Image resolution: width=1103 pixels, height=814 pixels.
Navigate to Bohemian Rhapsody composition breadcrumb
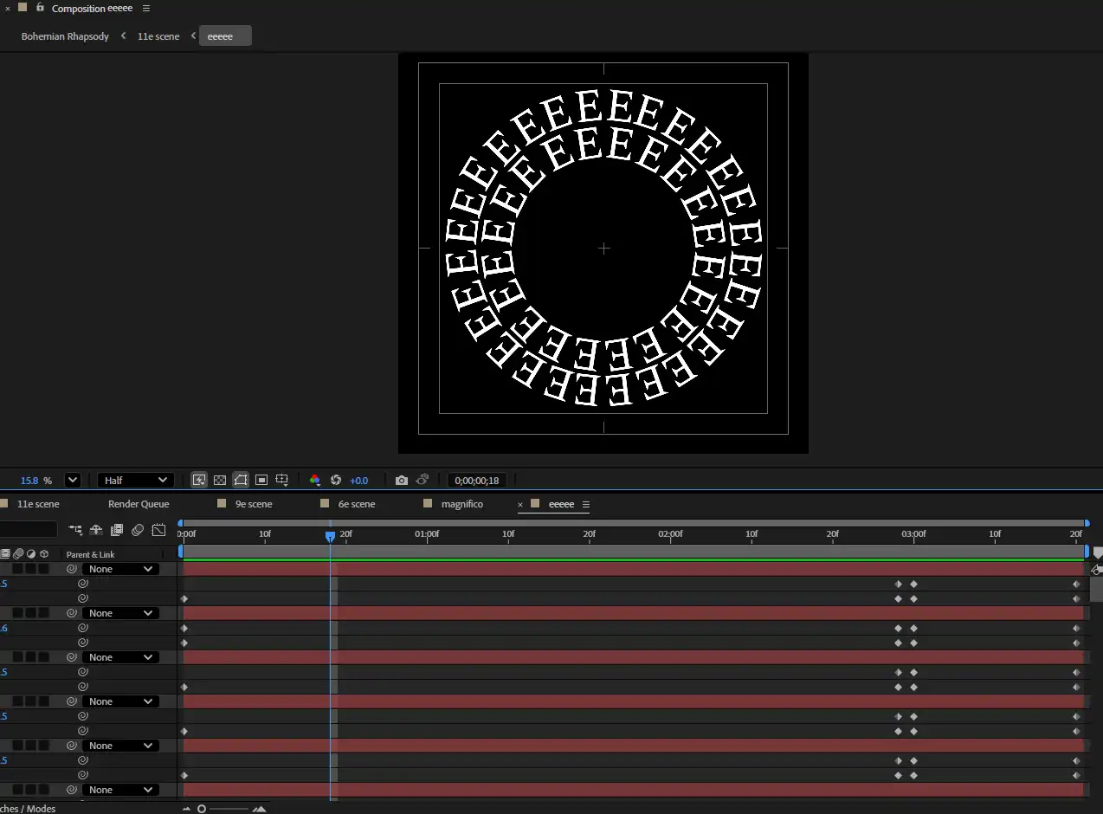(65, 36)
